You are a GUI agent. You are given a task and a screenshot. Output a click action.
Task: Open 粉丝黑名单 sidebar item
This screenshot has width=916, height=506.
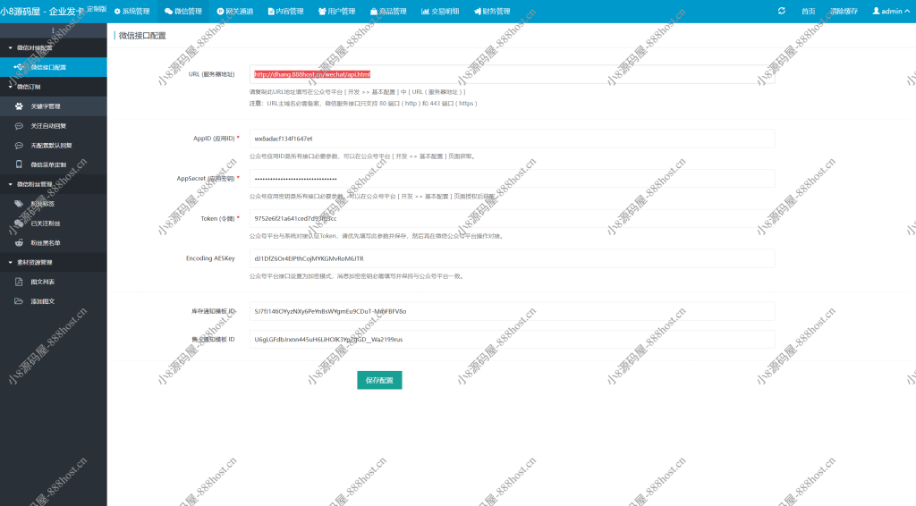[53, 243]
